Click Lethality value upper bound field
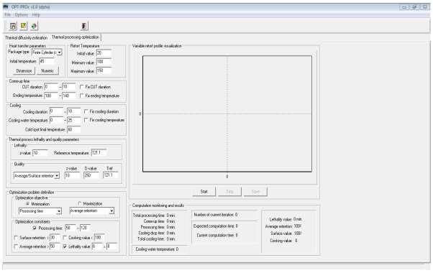The height and width of the screenshot is (273, 433). (x=111, y=246)
